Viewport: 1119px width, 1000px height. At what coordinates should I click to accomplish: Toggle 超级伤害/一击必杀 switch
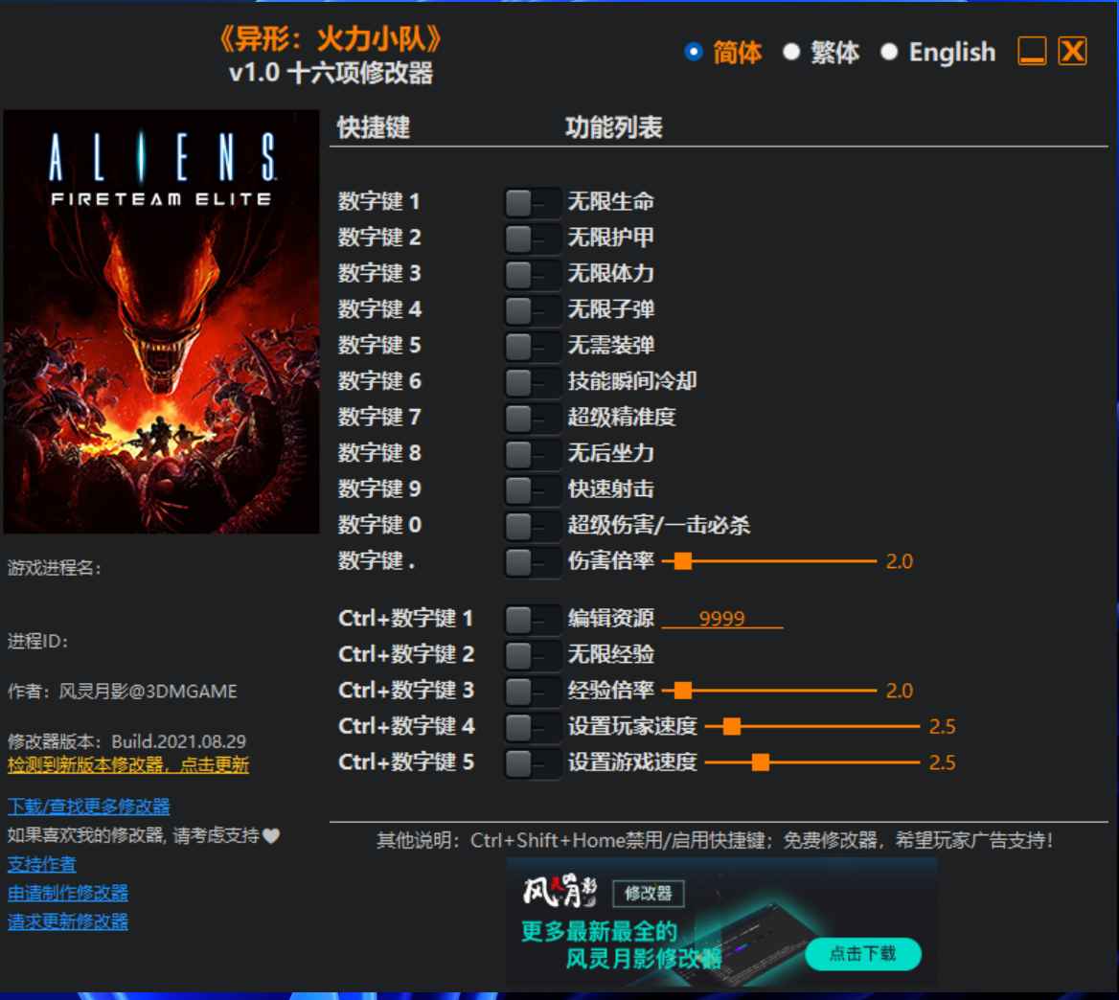pos(530,525)
